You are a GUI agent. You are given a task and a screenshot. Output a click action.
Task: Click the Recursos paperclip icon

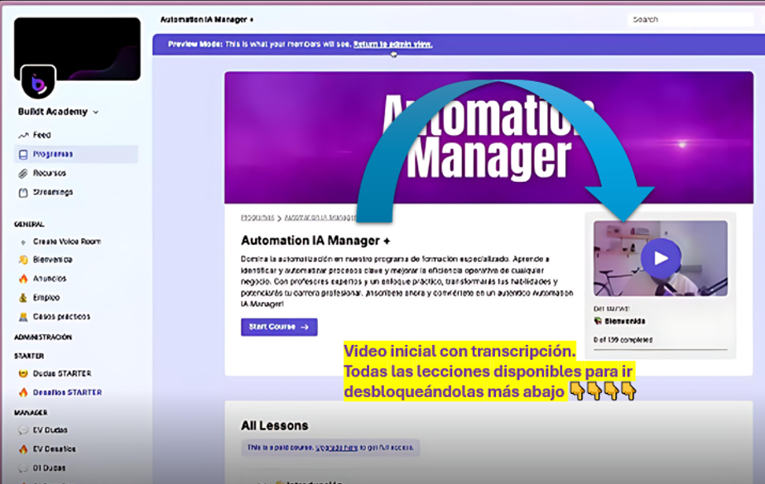point(22,173)
